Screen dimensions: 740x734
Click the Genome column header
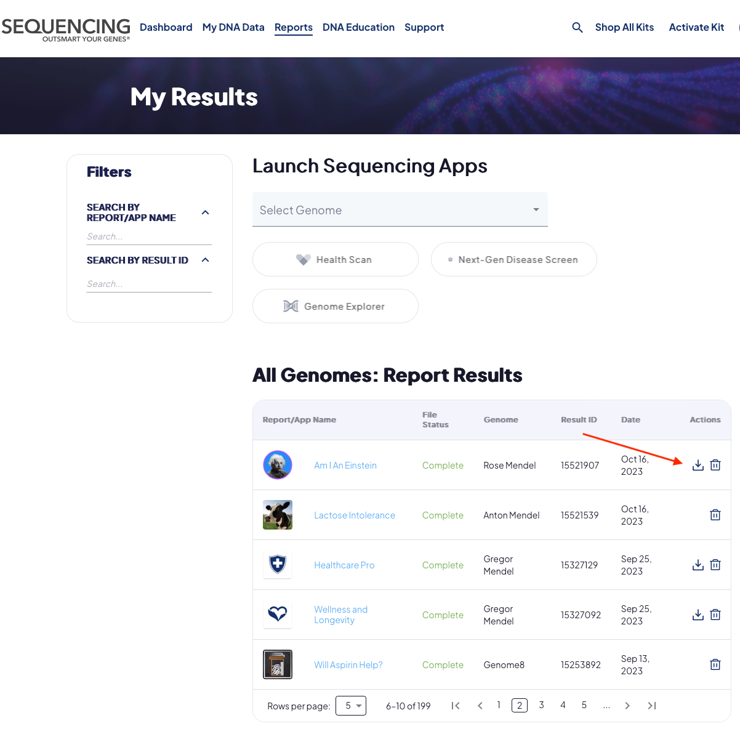point(501,420)
